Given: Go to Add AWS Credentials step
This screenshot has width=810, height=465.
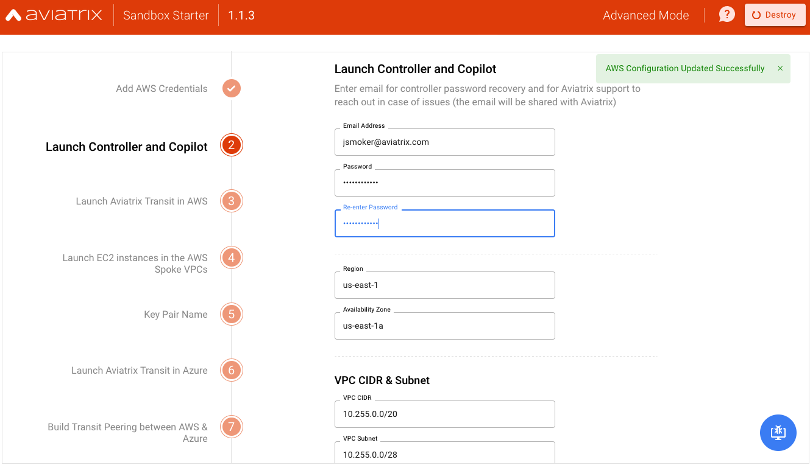Looking at the screenshot, I should click(x=162, y=89).
